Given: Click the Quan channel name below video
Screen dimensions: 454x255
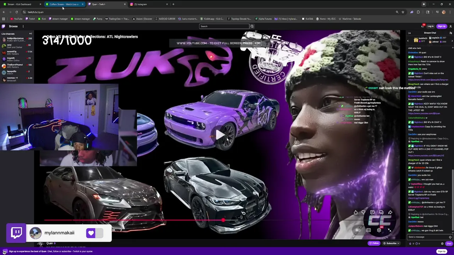Looking at the screenshot, I should click(50, 243).
